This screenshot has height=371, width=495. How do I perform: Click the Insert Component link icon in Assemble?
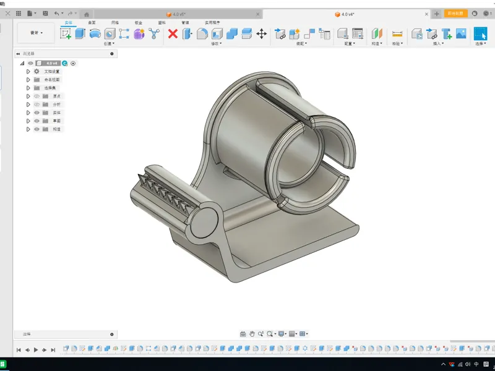coord(280,33)
